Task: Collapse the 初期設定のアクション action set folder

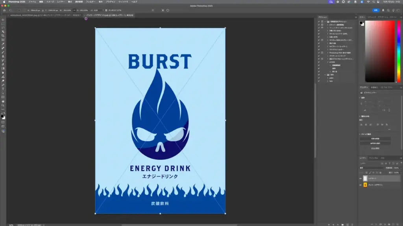Action: 325,22
